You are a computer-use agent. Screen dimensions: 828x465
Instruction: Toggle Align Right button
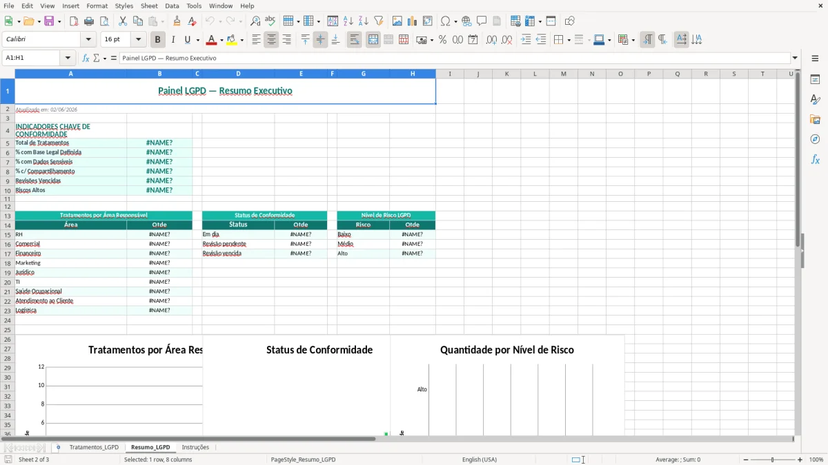pyautogui.click(x=286, y=40)
